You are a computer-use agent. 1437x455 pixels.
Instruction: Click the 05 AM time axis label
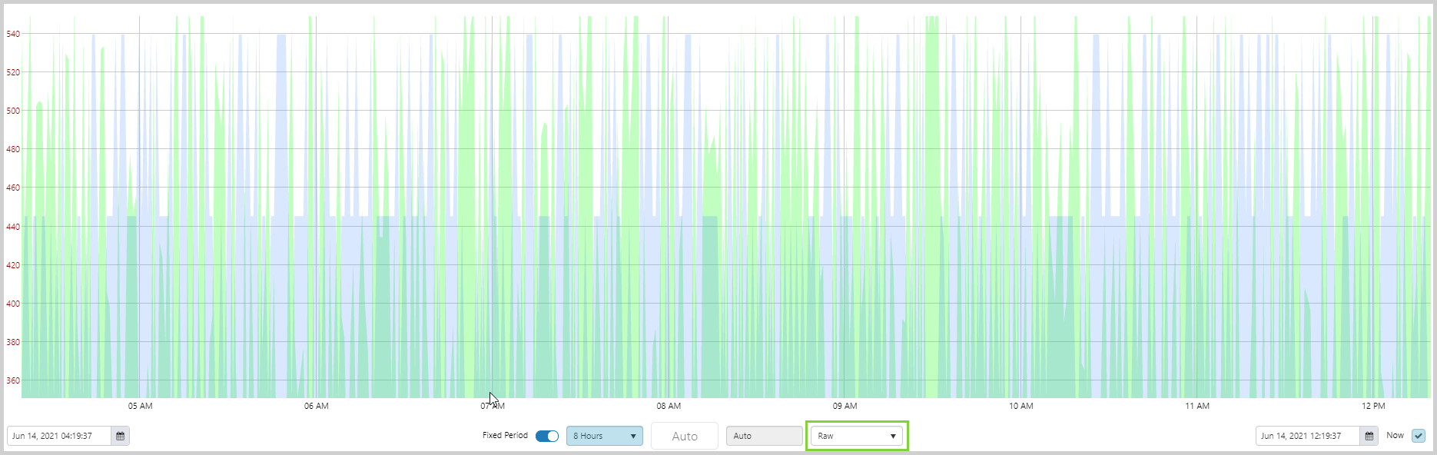[x=140, y=406]
